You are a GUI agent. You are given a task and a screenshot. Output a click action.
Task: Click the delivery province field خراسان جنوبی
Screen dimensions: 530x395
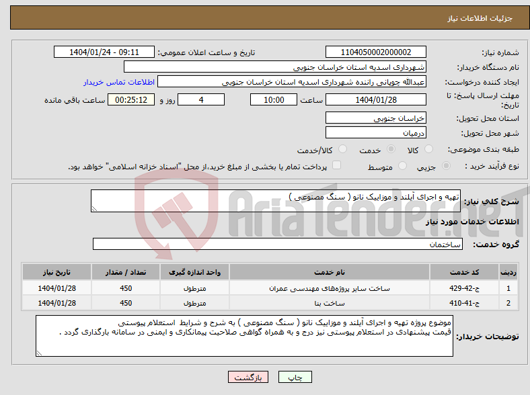[375, 118]
